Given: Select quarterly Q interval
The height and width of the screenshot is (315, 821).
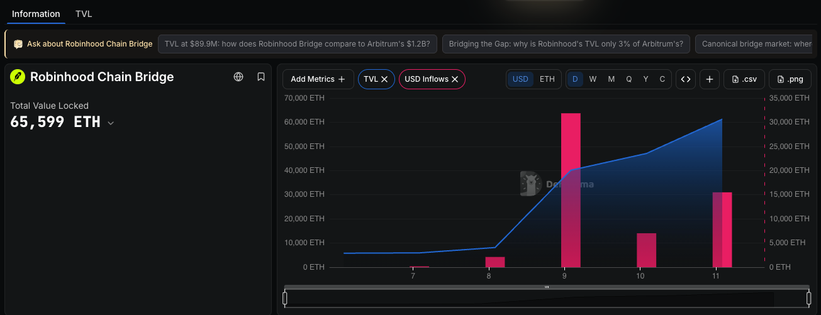Looking at the screenshot, I should (628, 79).
